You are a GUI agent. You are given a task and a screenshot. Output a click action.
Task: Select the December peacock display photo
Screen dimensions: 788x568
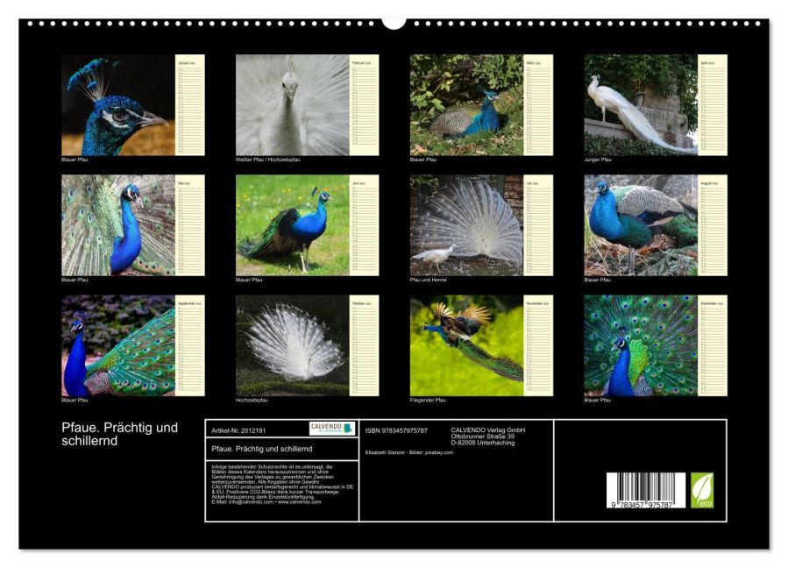(x=641, y=346)
